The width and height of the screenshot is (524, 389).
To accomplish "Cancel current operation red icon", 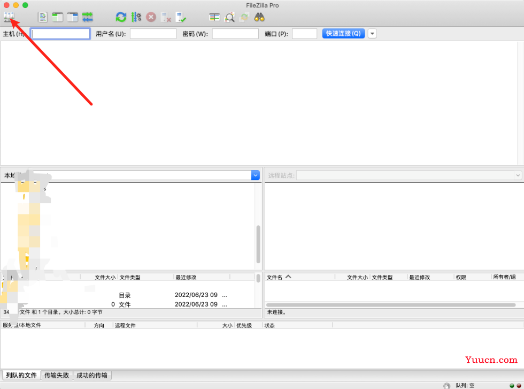I will click(151, 17).
